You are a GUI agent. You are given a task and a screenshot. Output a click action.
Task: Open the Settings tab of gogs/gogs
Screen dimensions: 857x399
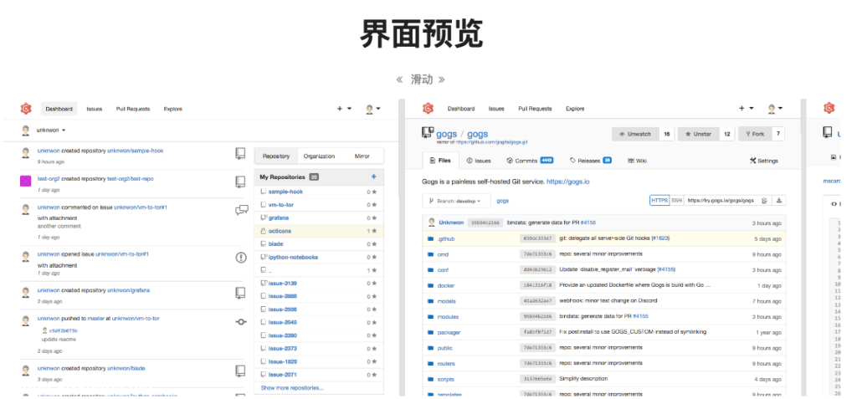point(763,161)
